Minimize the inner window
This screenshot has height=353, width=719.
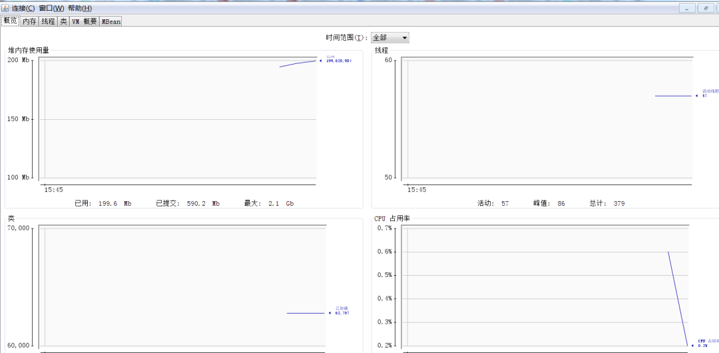pyautogui.click(x=686, y=8)
